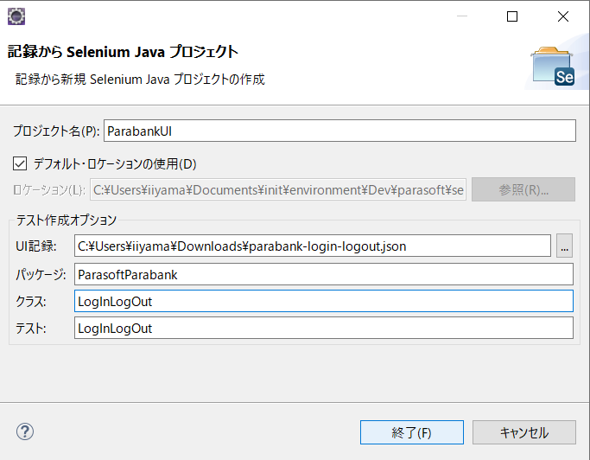Open the UI記録 file browse ellipsis button
The width and height of the screenshot is (590, 460).
click(564, 246)
